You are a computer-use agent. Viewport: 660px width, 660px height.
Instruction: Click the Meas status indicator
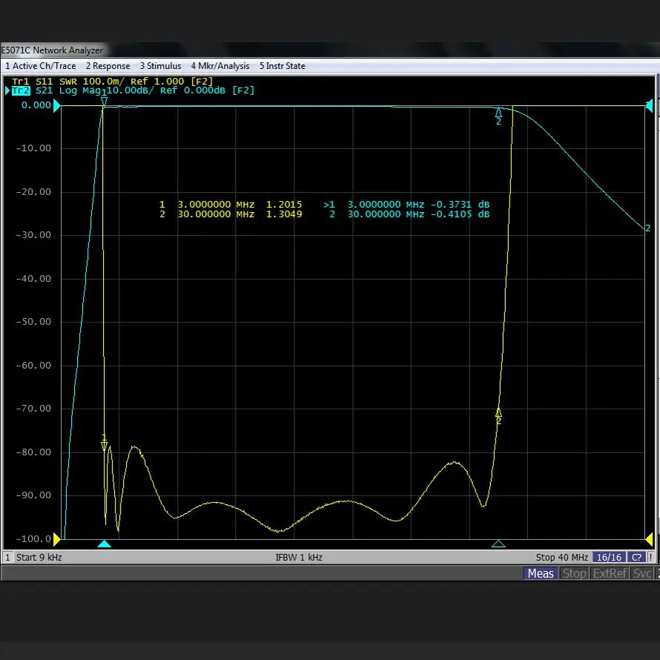pos(540,573)
